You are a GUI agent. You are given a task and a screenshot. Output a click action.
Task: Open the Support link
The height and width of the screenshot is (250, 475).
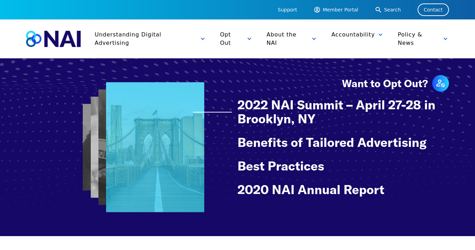[x=287, y=10]
